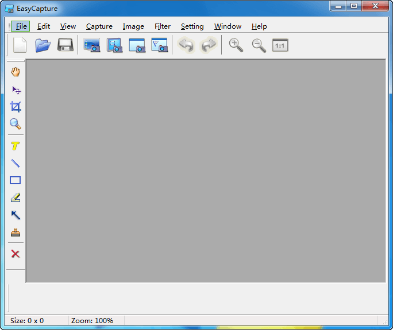Open the Filter menu
The image size is (393, 330).
pyautogui.click(x=163, y=26)
